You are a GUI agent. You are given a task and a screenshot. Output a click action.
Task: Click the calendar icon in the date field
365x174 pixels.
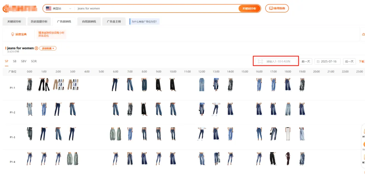[318, 61]
